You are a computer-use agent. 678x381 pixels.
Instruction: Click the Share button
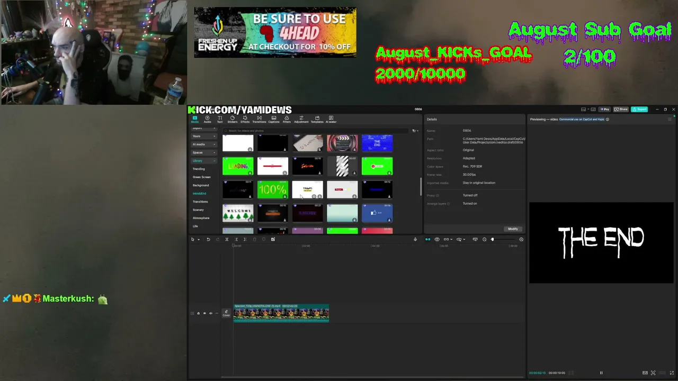[621, 110]
